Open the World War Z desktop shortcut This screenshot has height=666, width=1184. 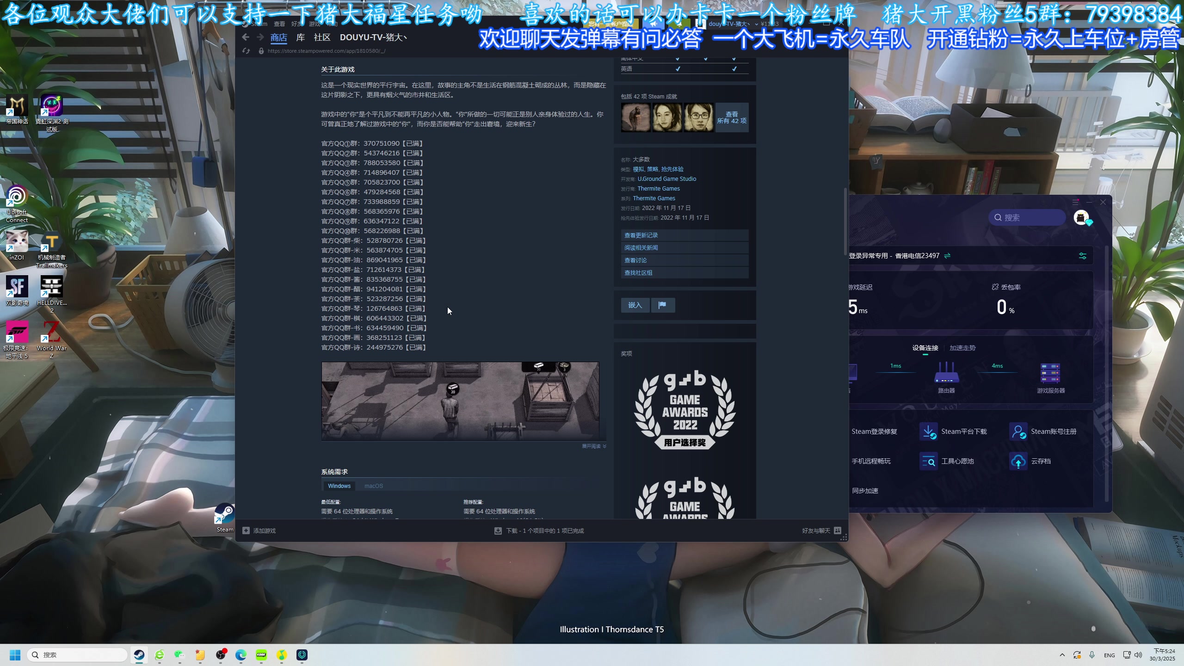tap(52, 339)
